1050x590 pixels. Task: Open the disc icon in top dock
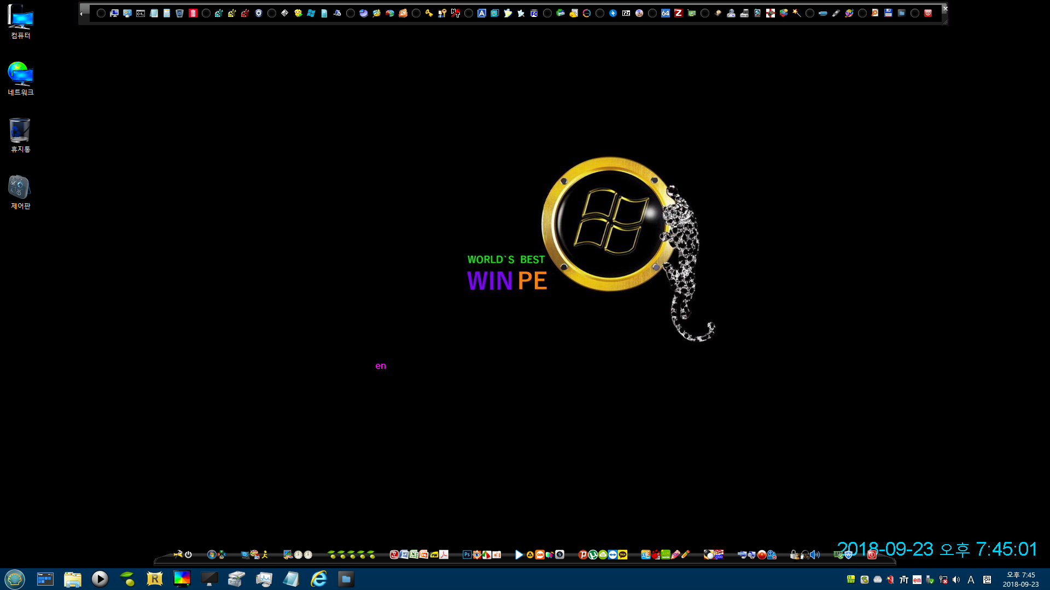[x=639, y=13]
